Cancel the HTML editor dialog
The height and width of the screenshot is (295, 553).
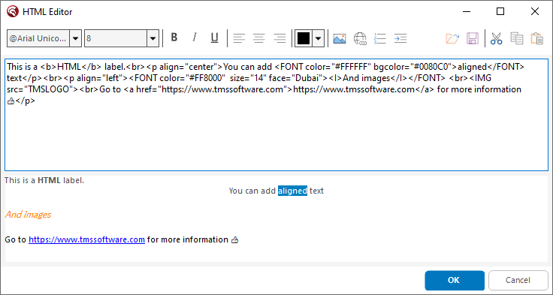click(x=518, y=280)
